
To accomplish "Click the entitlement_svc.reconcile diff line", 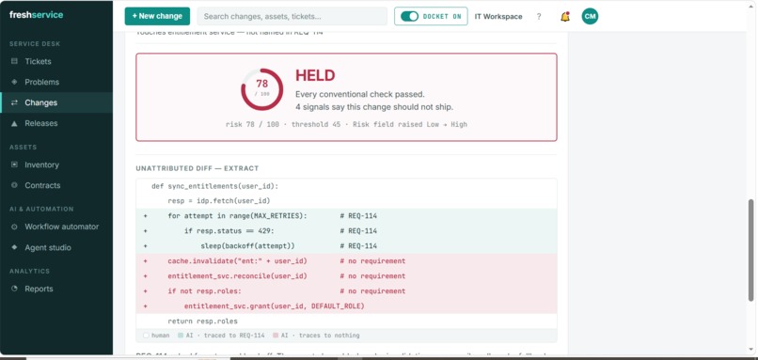I will click(x=346, y=276).
